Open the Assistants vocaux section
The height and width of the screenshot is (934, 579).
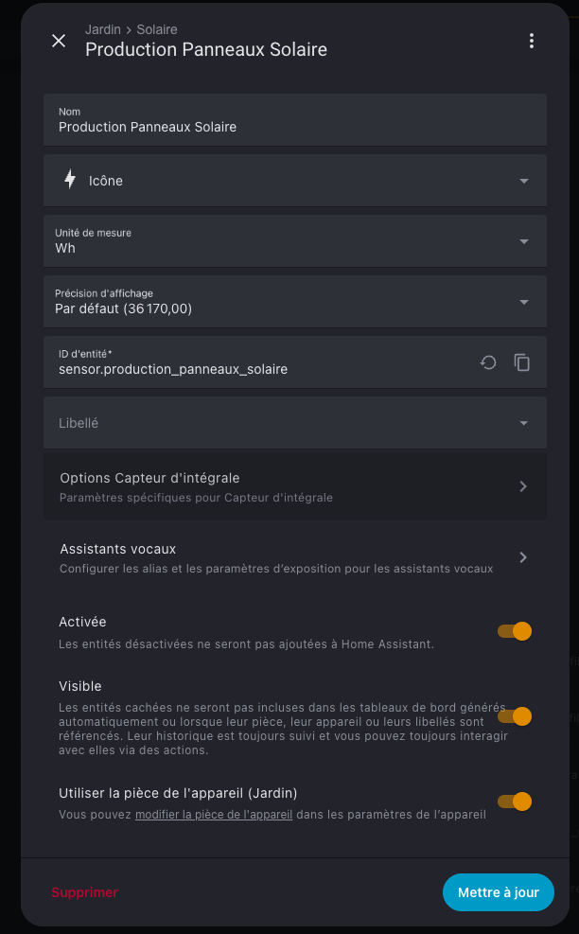[x=295, y=557]
